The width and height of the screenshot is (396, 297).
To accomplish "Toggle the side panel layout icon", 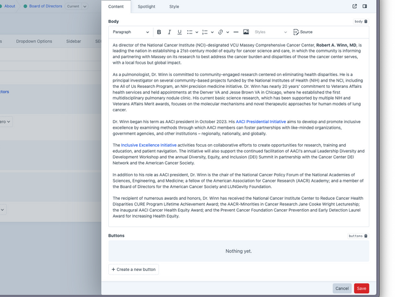I will coord(364,7).
